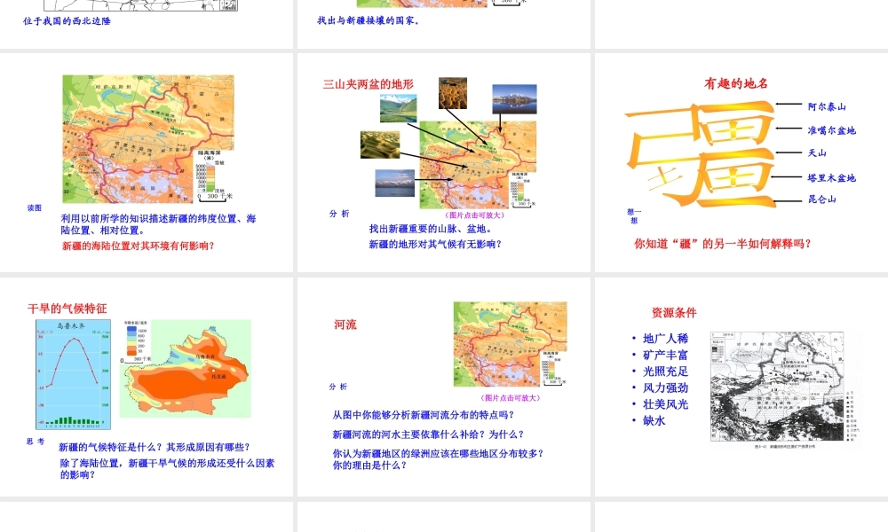
Task: Click the text 新疆河流的河水主要依靠什么补给？为什么？
Action: click(429, 434)
